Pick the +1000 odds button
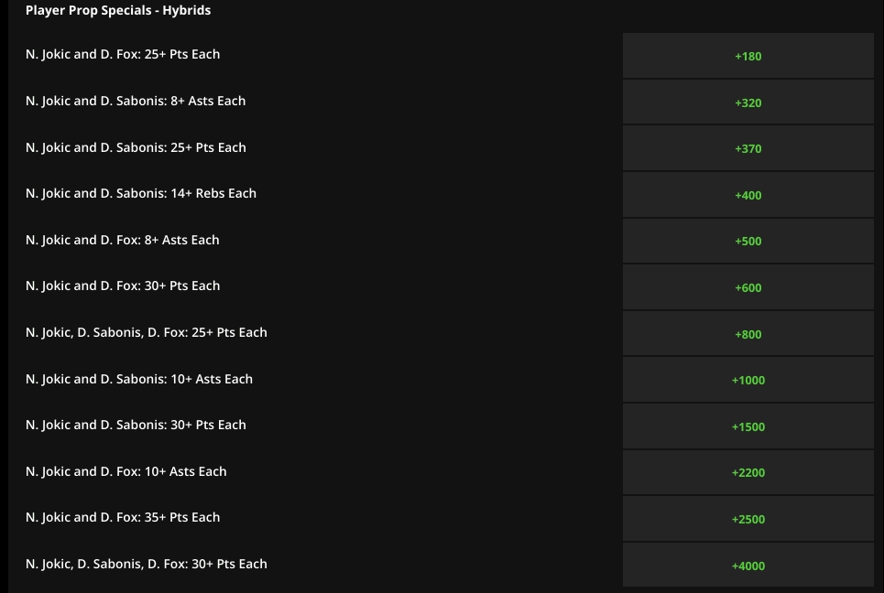 (748, 380)
